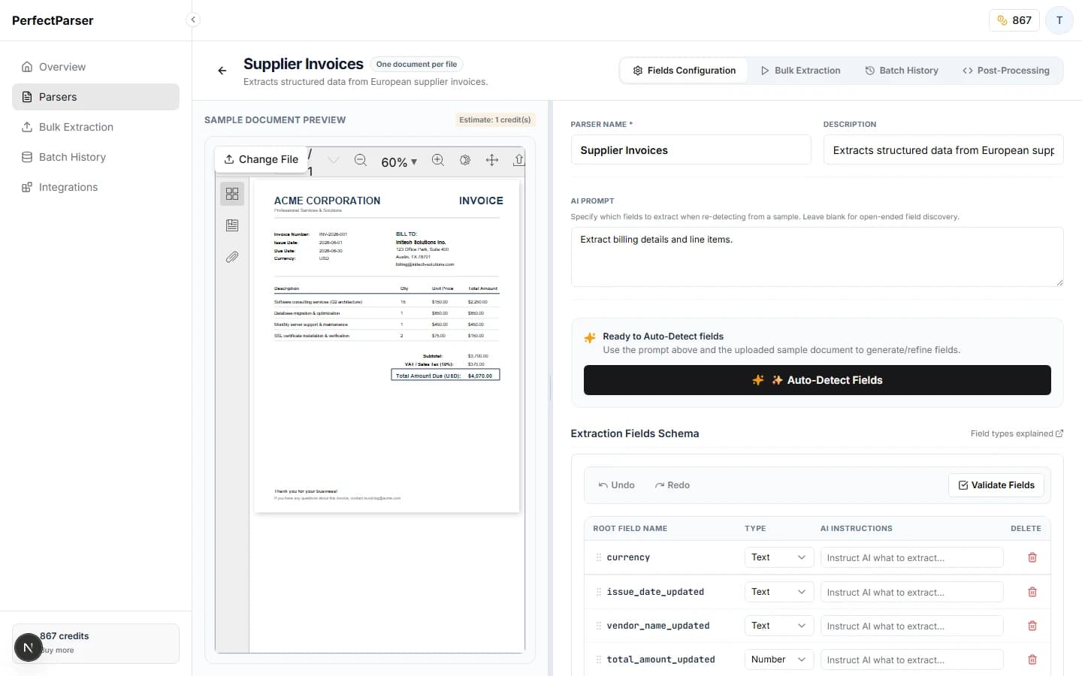
Task: Click AI instructions field for total_amount_updated
Action: (x=911, y=659)
